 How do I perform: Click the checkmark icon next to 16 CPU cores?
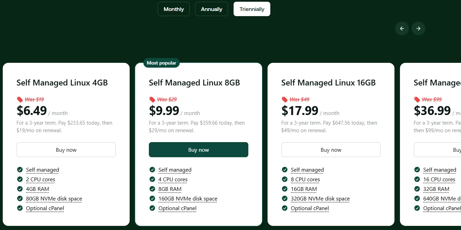417,179
